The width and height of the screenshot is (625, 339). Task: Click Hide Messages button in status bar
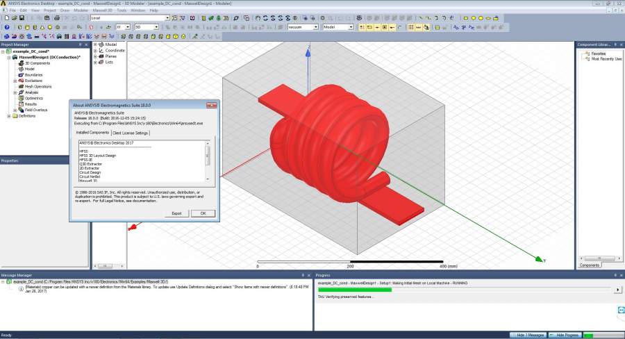(528, 335)
